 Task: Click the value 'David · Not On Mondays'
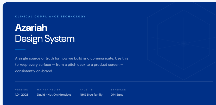(54, 95)
